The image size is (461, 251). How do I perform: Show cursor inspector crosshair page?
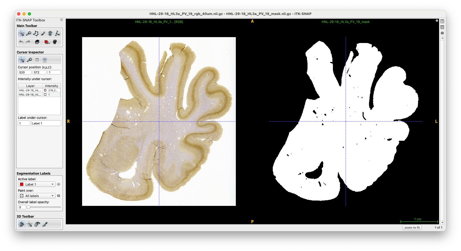click(22, 60)
